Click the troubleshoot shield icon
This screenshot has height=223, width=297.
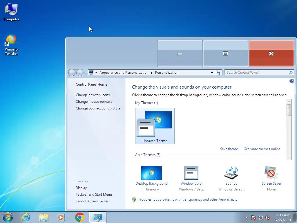(134, 199)
